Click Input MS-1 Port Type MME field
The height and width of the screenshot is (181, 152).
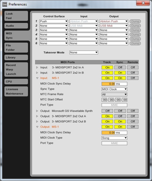click(114, 105)
